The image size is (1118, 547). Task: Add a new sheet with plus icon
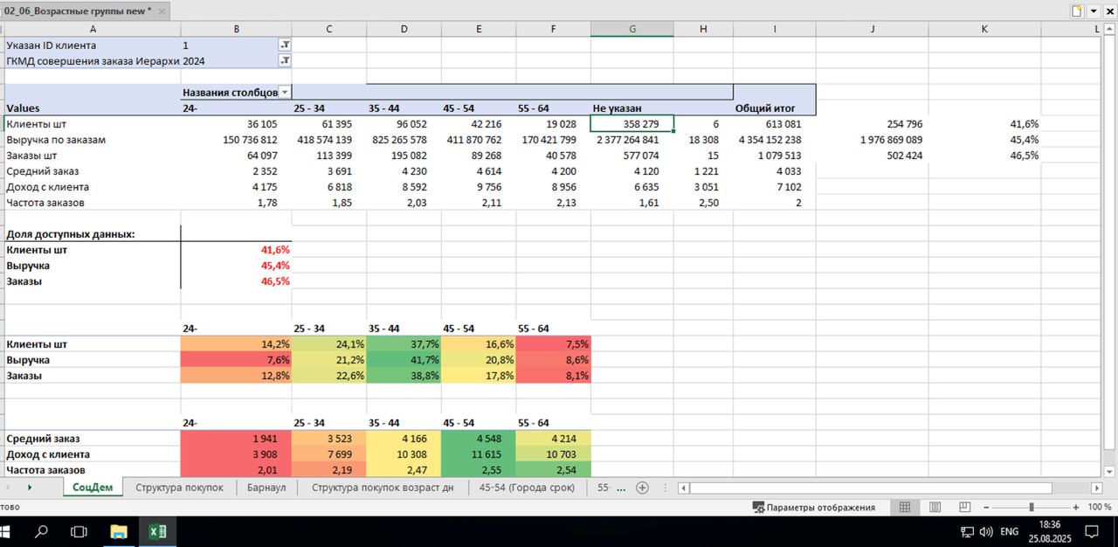[643, 488]
